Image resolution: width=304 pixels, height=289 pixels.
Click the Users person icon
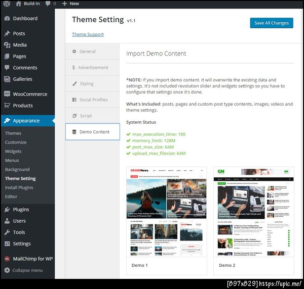point(7,221)
